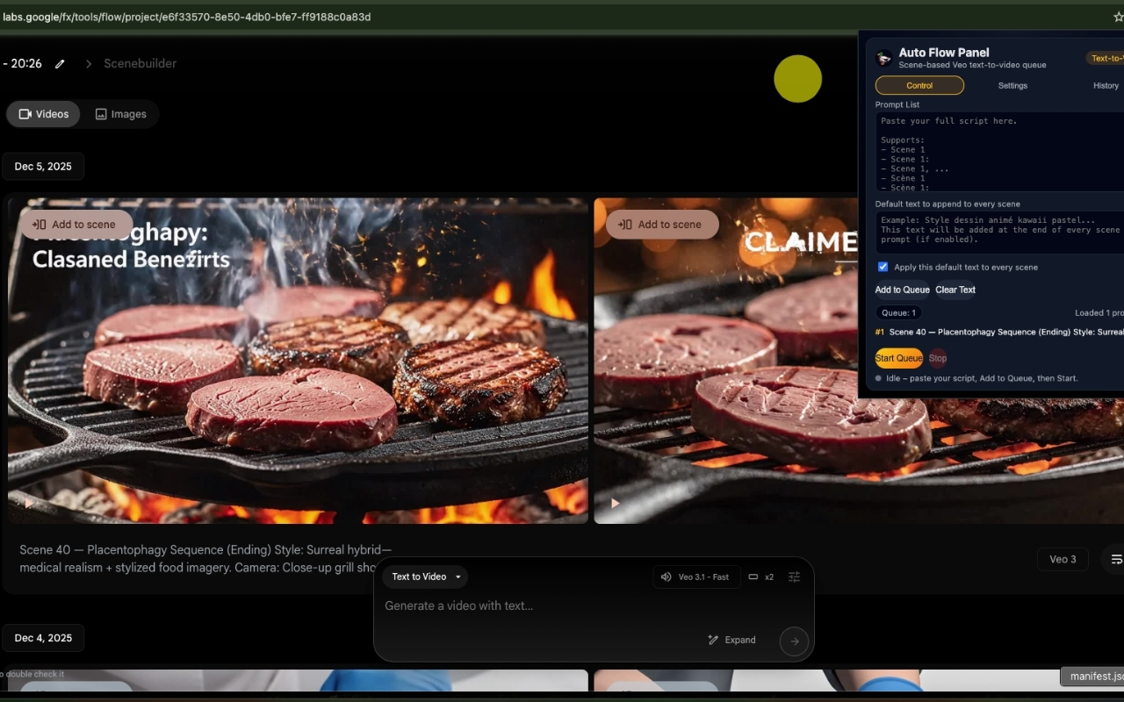Click the manifest.json tooltip label

coord(1092,677)
